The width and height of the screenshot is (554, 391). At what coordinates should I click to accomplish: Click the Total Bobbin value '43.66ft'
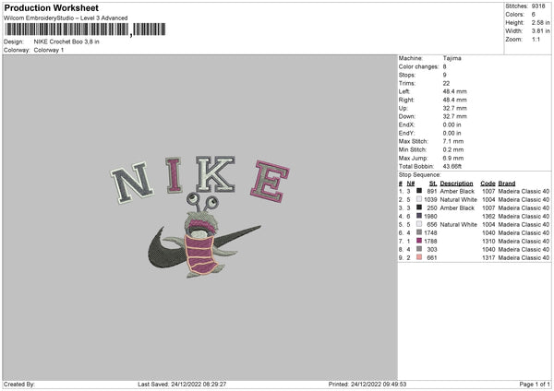452,166
